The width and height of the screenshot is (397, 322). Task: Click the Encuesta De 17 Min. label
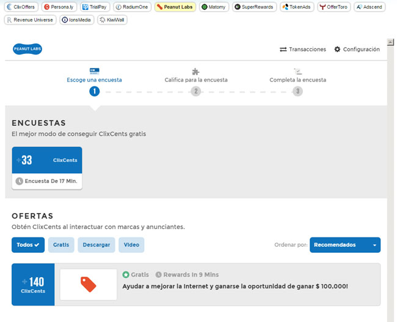tap(51, 181)
